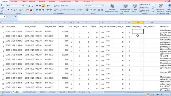The height and width of the screenshot is (96, 171).
Task: Apply percent style
Action: point(91,10)
